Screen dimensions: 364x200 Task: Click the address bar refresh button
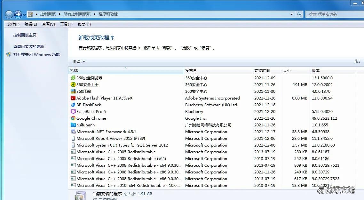[299, 14]
